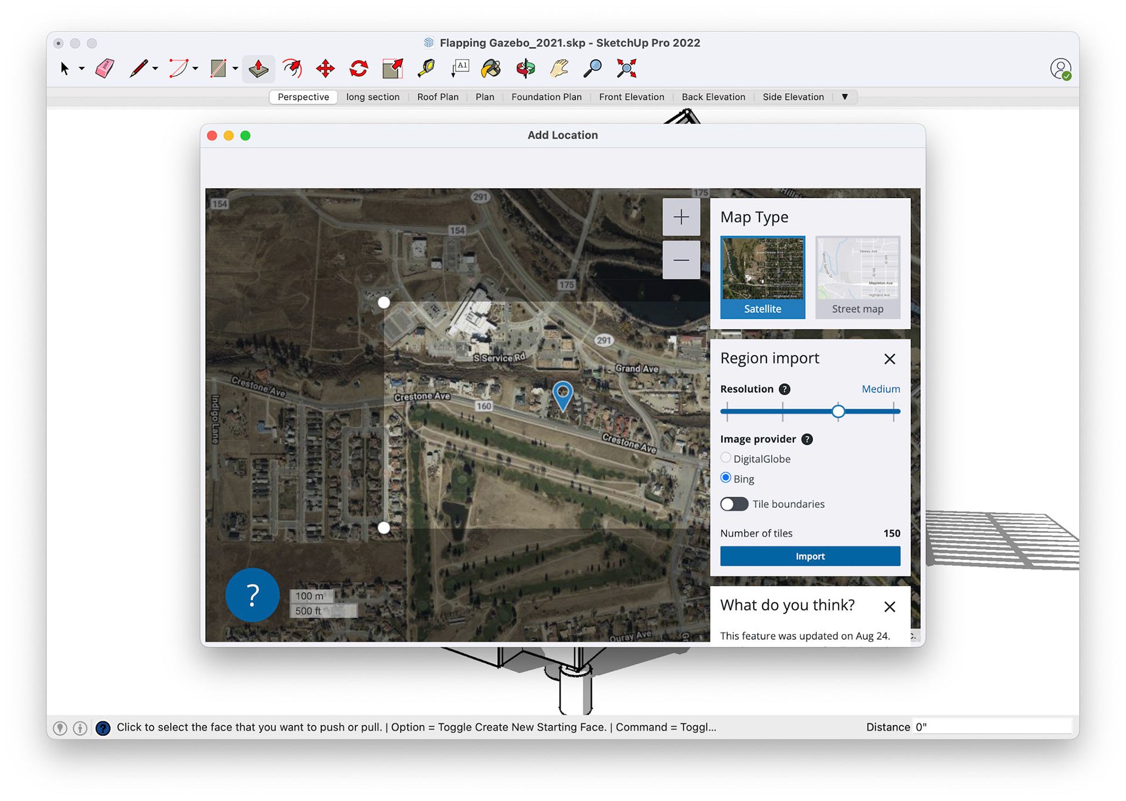The image size is (1126, 801).
Task: Click the Zoom Extents tool
Action: [626, 69]
